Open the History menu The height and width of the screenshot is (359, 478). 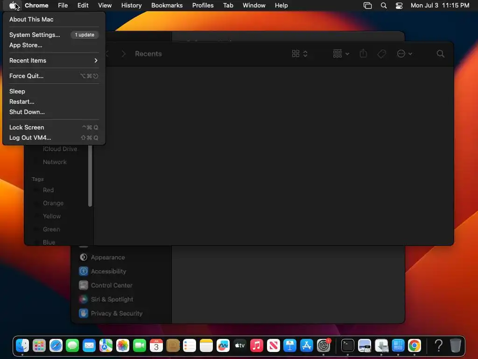(131, 5)
